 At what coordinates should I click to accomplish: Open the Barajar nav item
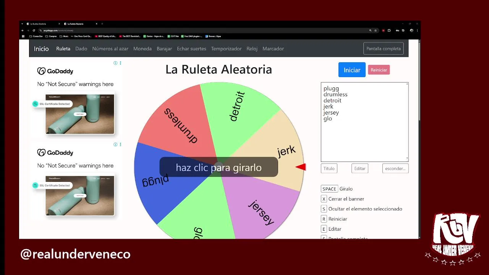[164, 49]
